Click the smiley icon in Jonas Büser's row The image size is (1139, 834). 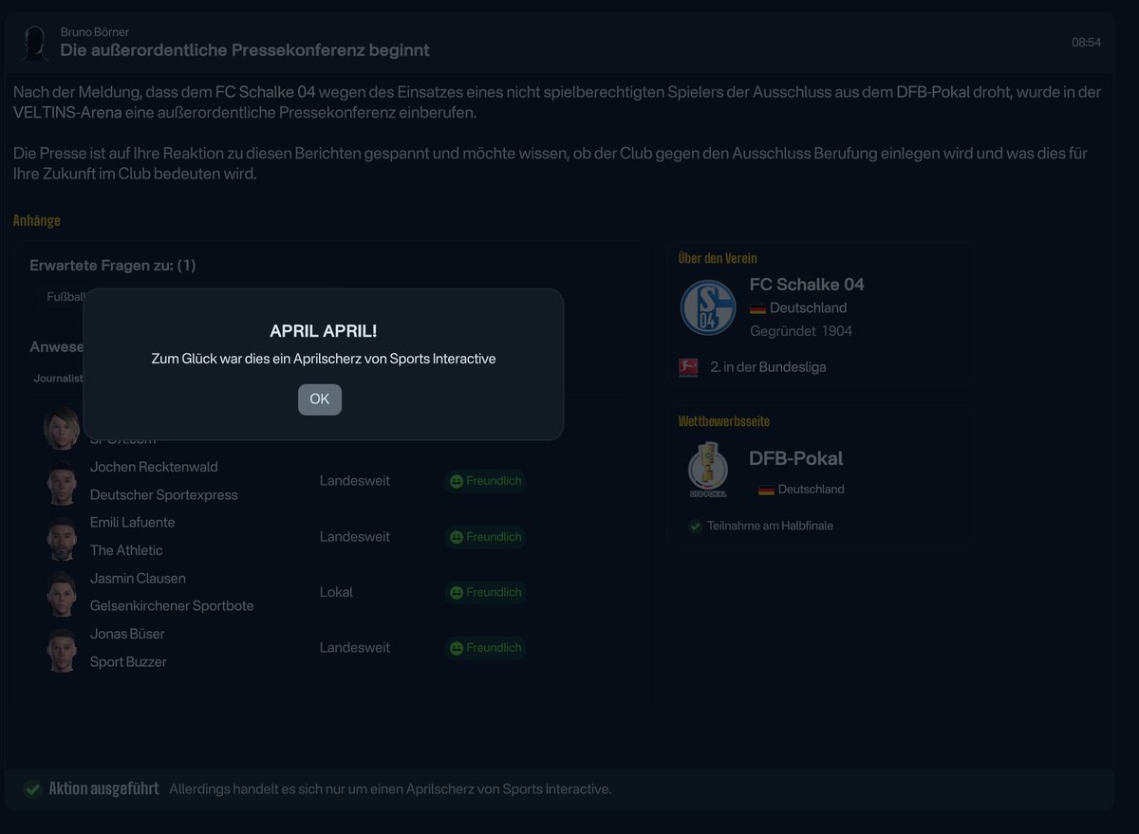pos(457,648)
